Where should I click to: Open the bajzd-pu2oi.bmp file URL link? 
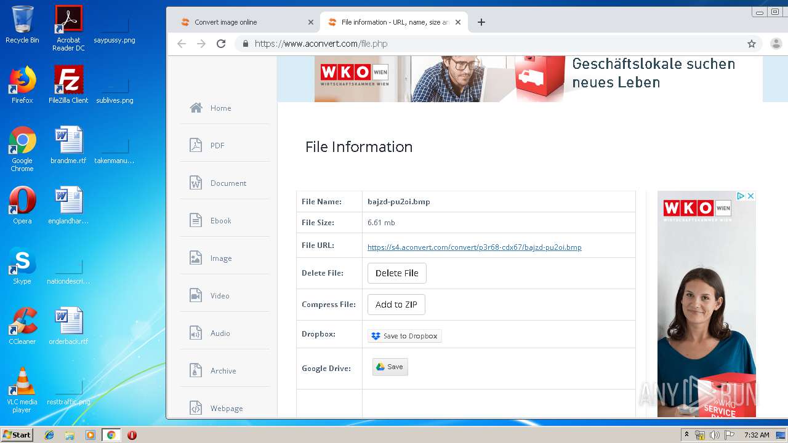pyautogui.click(x=474, y=247)
